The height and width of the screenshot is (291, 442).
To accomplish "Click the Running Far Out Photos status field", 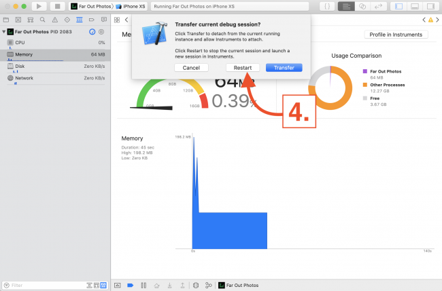I will pos(230,6).
